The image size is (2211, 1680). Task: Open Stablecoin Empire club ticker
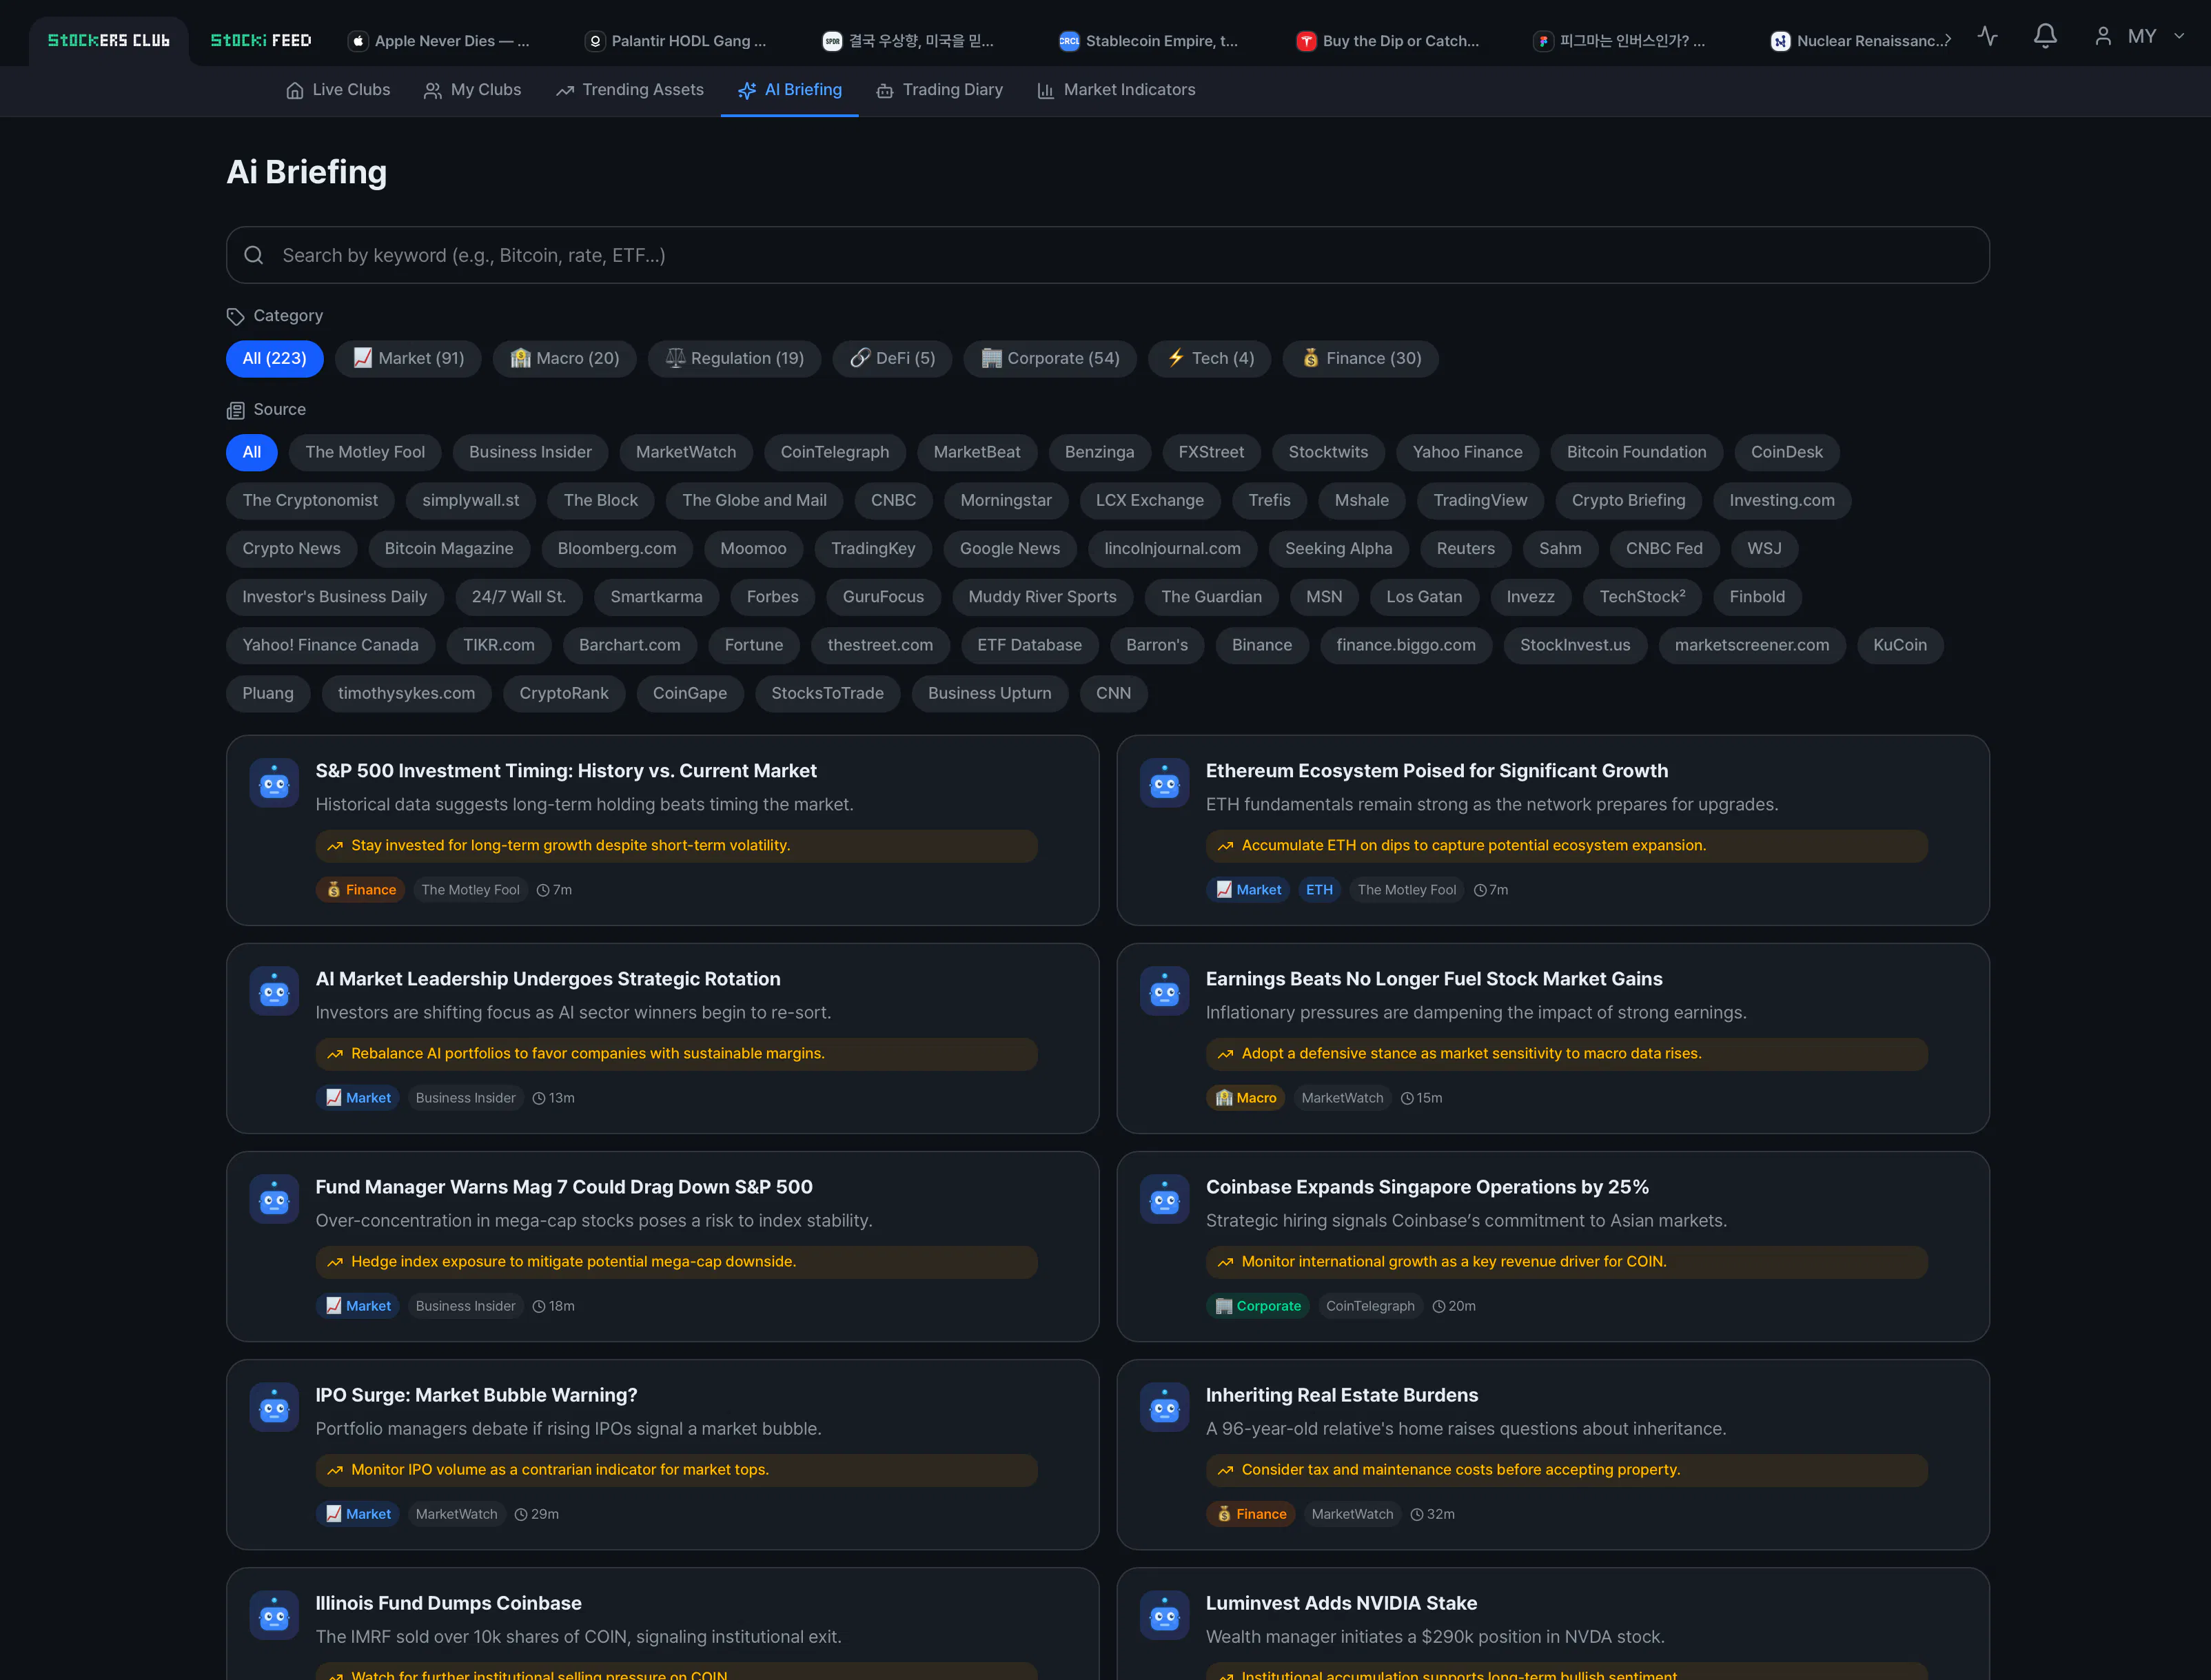1149,41
